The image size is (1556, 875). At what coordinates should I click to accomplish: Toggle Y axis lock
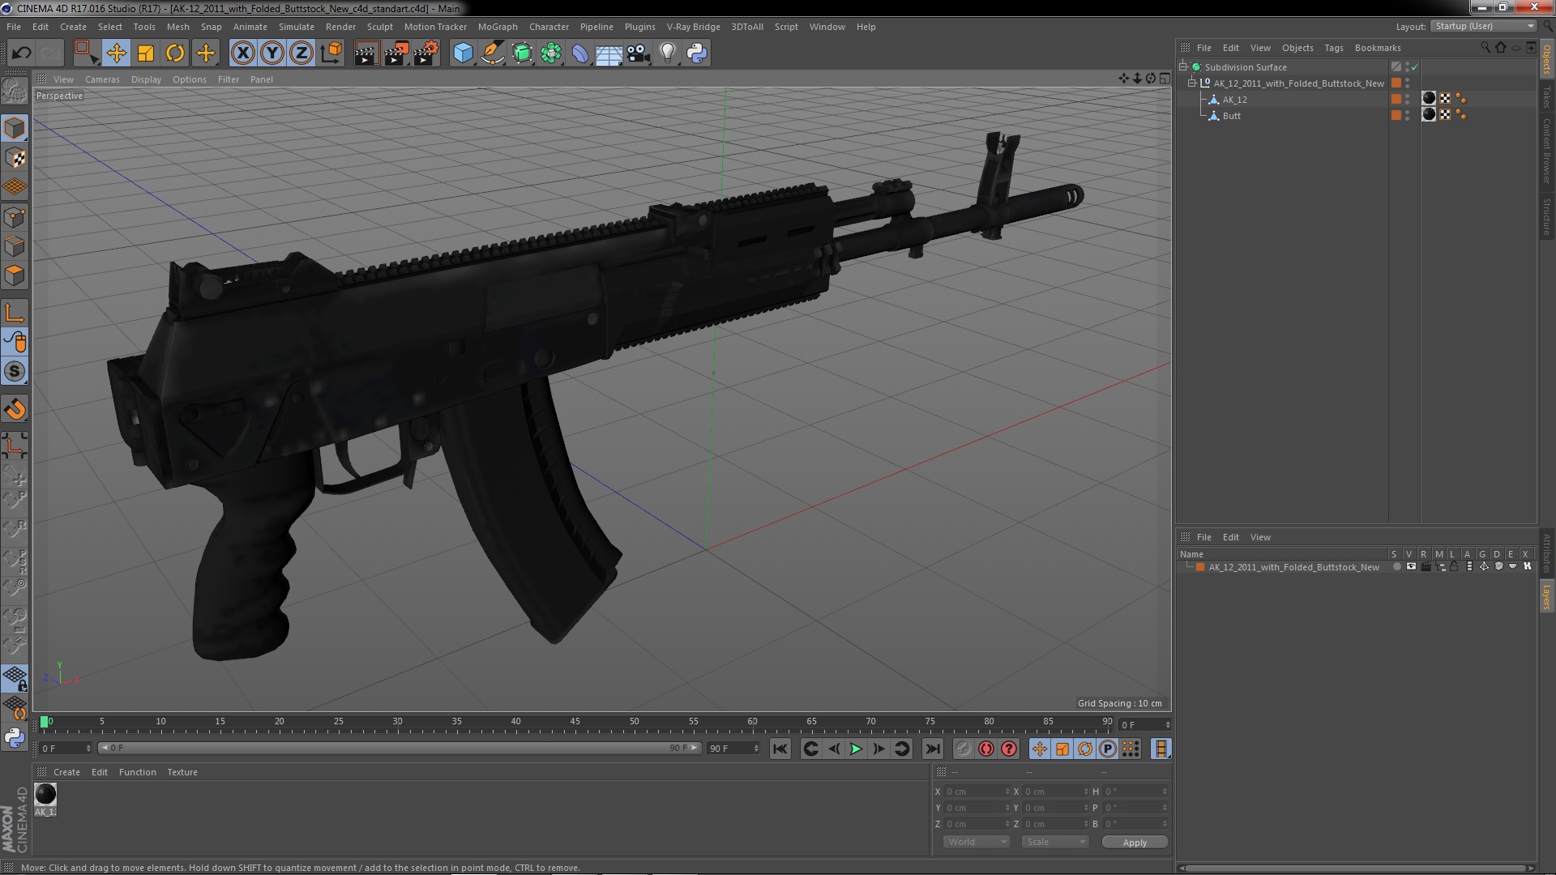pyautogui.click(x=272, y=53)
